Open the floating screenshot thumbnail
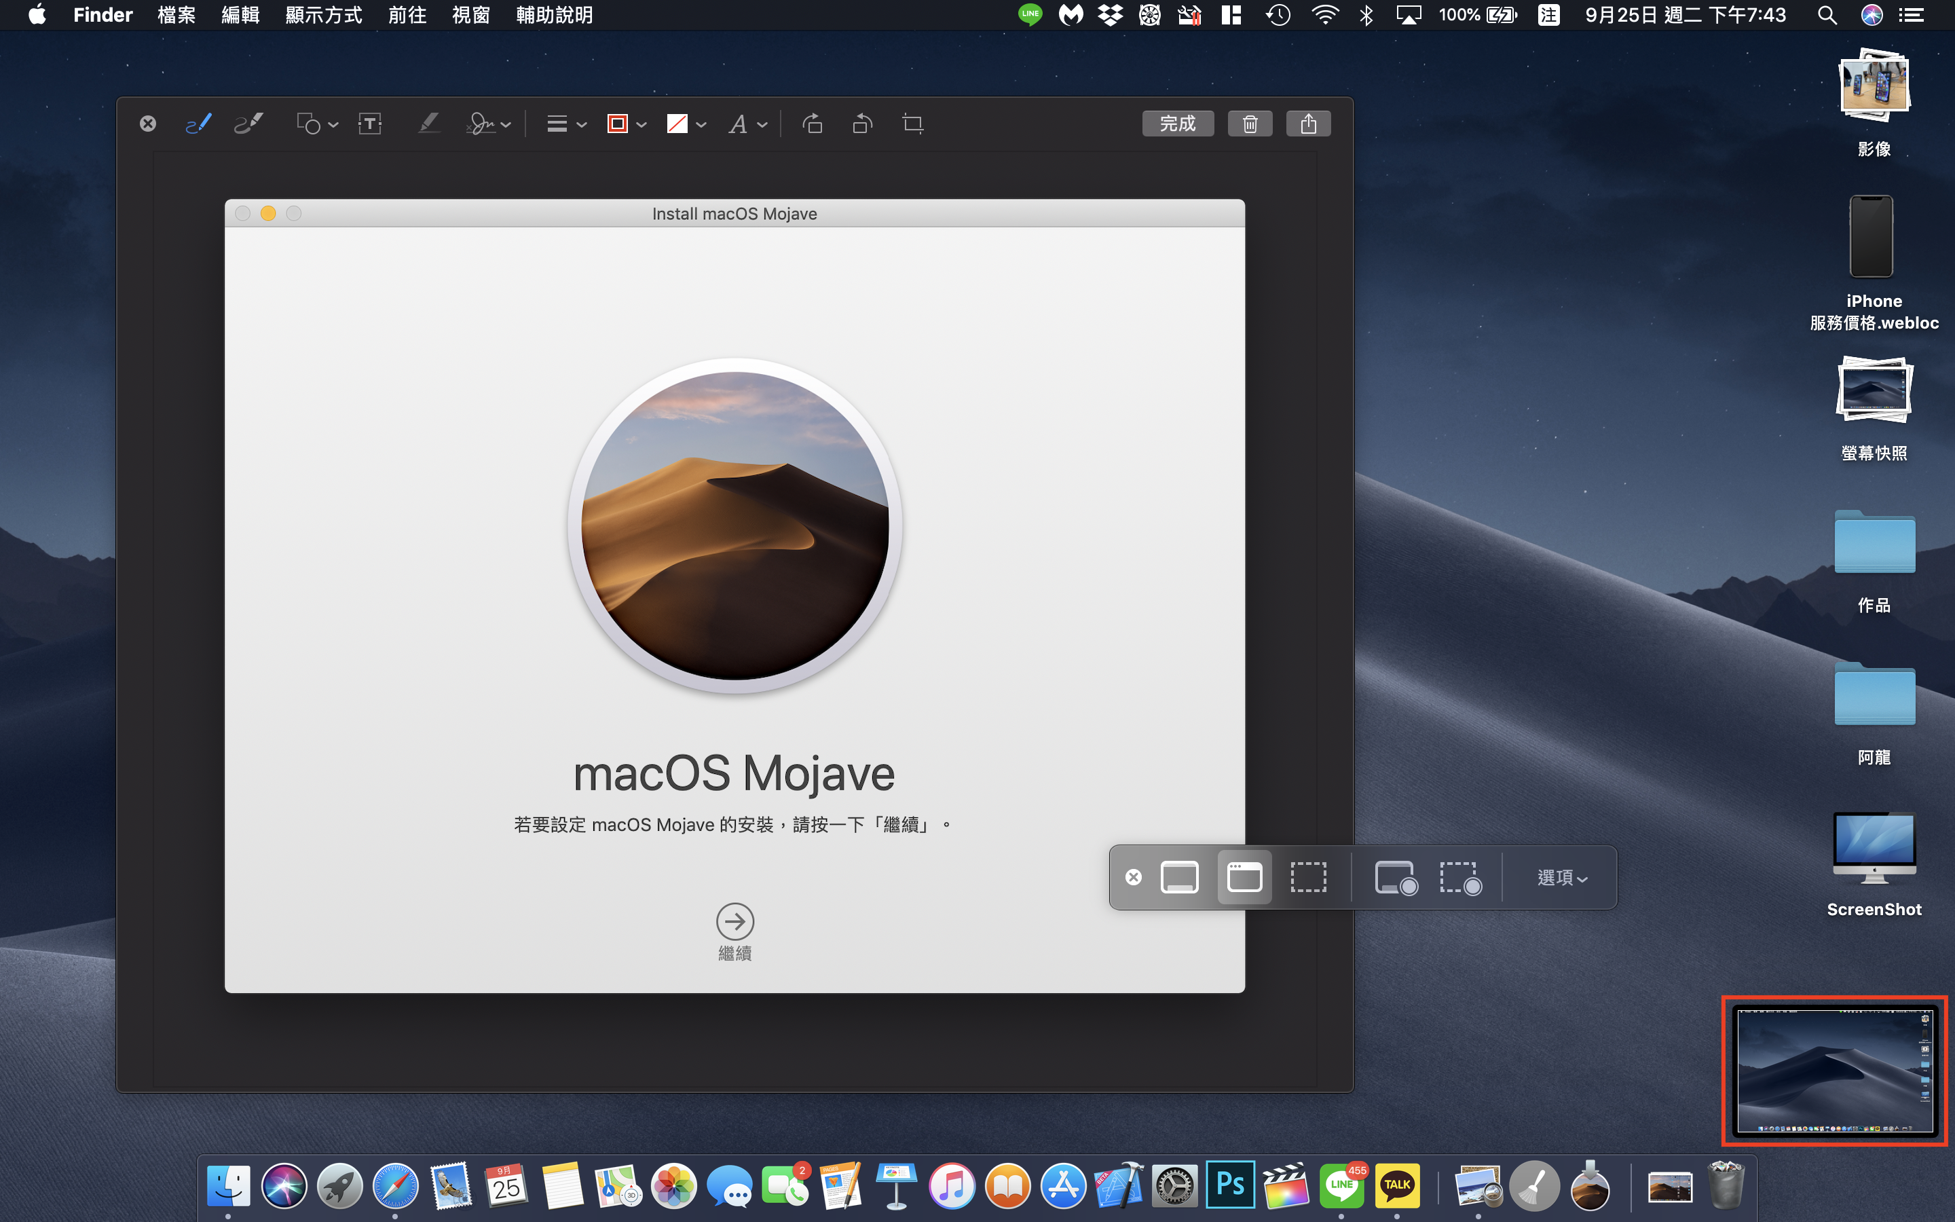The image size is (1955, 1222). pos(1835,1071)
